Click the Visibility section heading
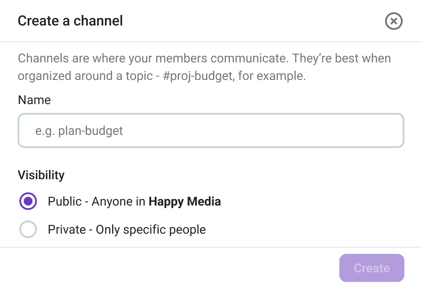Screen dimensions: 422x289 click(x=40, y=175)
